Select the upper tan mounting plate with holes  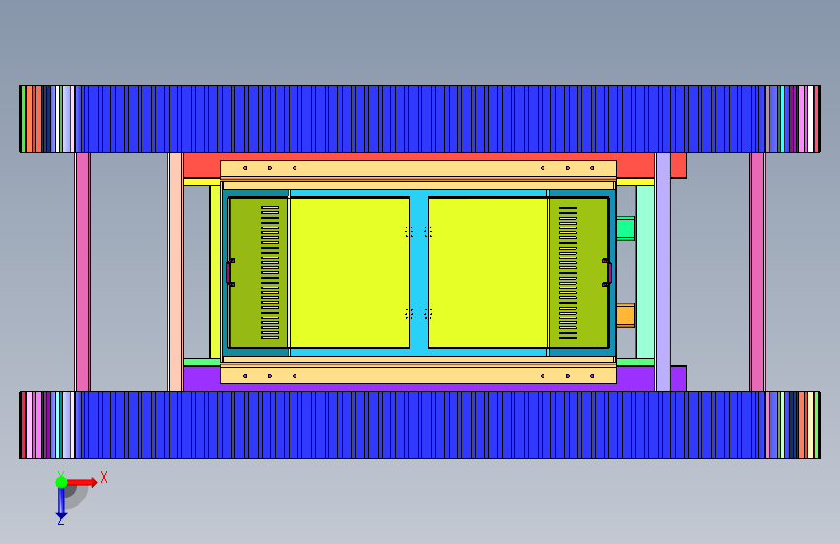(x=419, y=168)
